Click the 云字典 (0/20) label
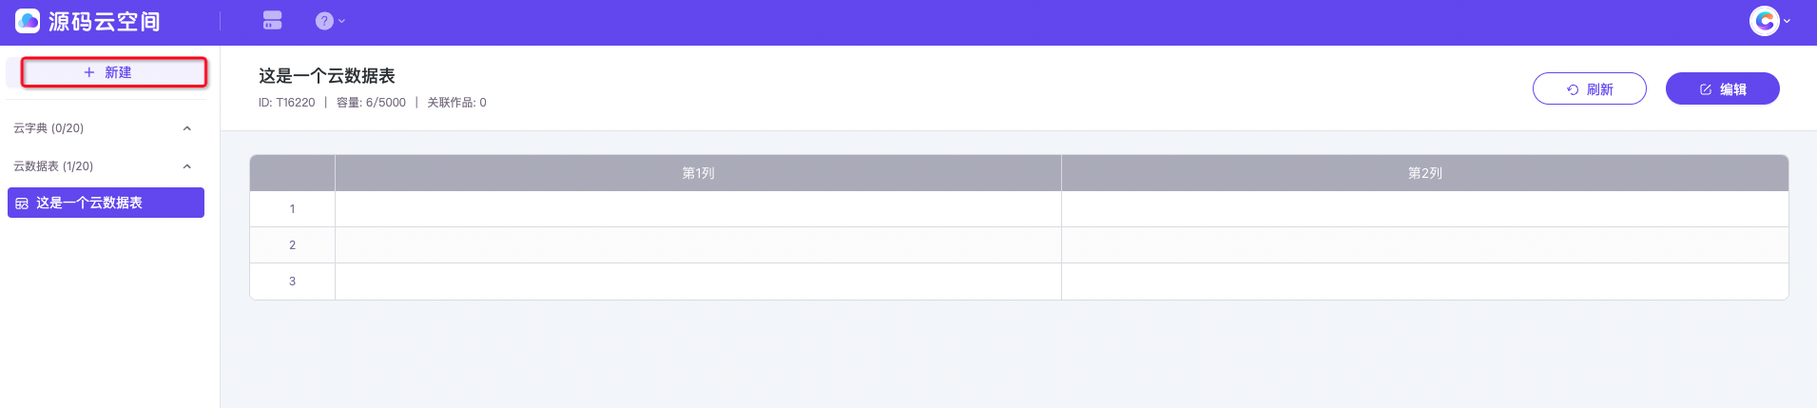 tap(48, 128)
